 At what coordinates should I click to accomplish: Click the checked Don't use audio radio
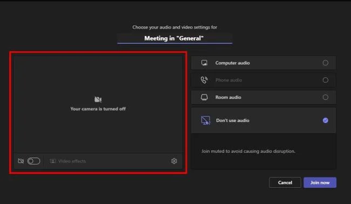coord(326,120)
